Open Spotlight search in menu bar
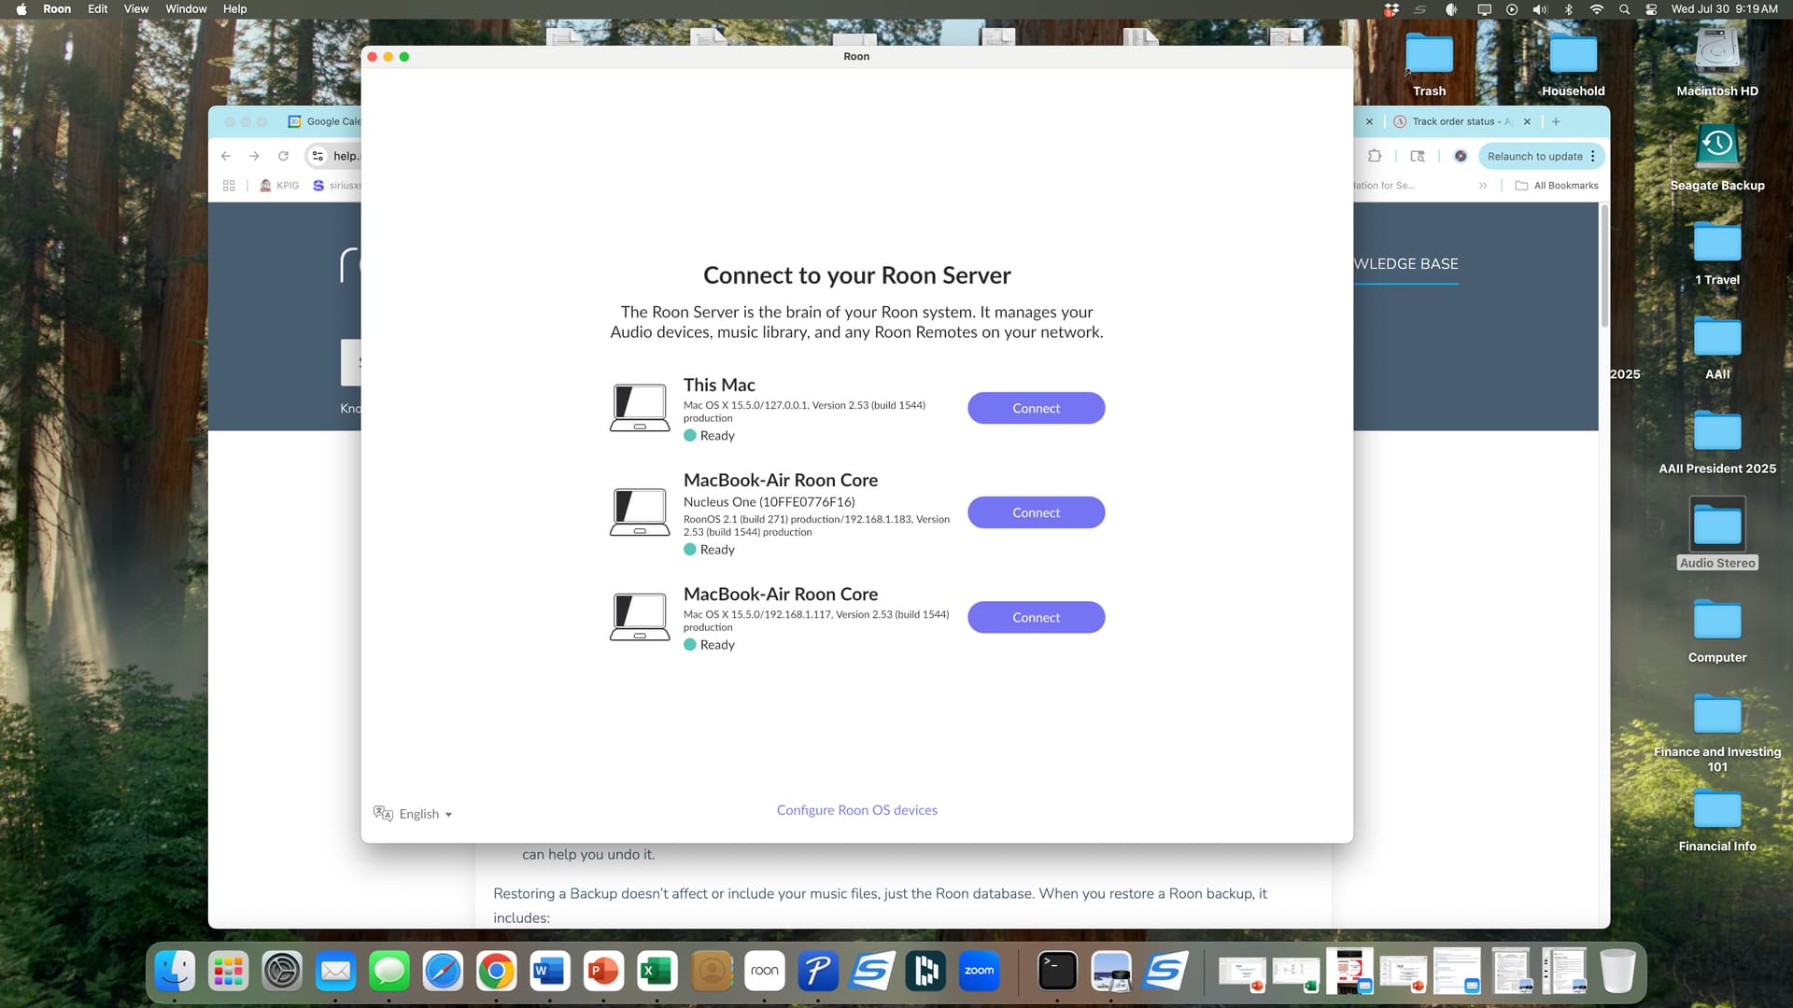The image size is (1793, 1008). (1625, 8)
